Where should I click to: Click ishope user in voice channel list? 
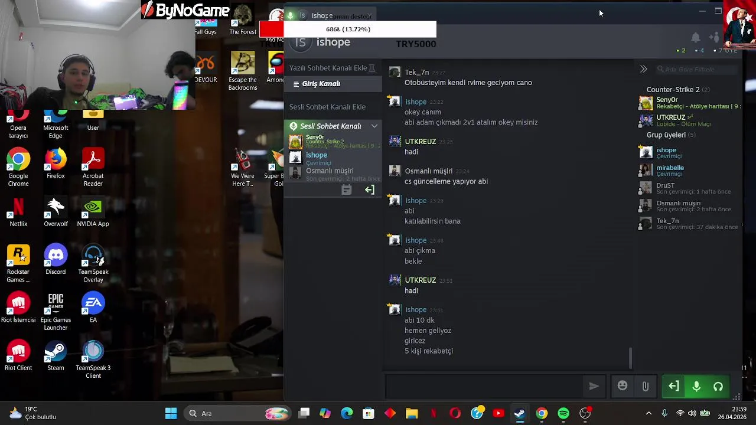point(333,158)
